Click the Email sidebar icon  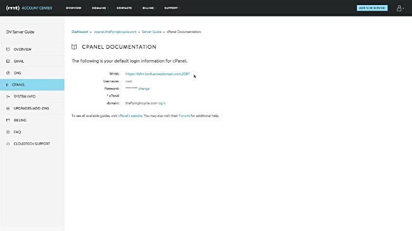click(8, 61)
